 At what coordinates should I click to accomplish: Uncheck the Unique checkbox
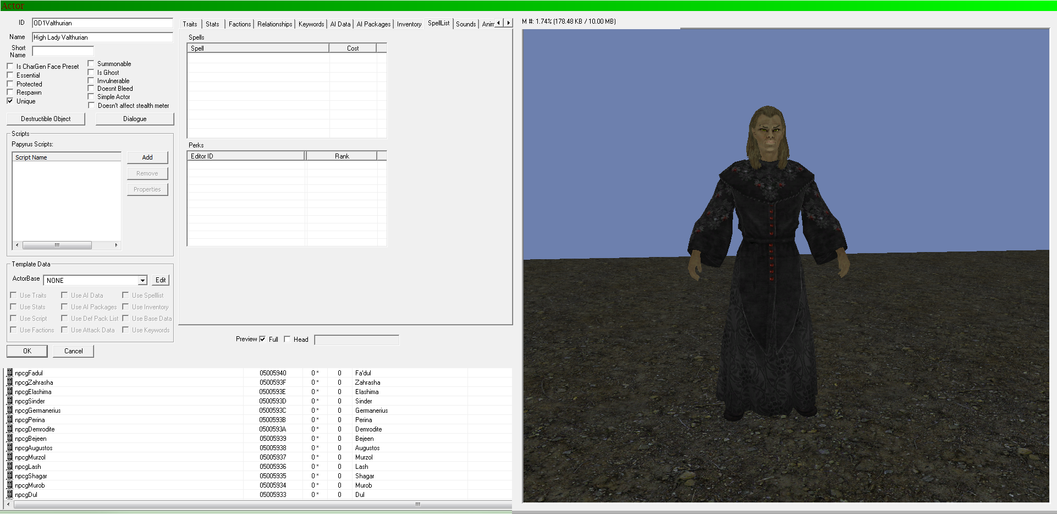(x=10, y=101)
